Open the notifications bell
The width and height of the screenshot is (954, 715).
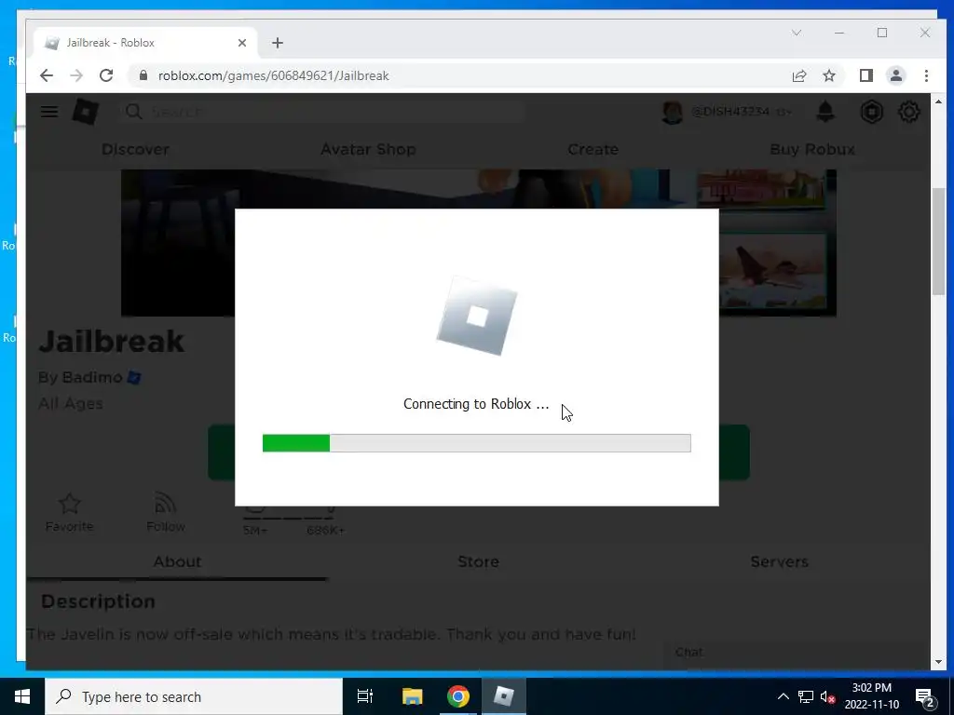(825, 112)
